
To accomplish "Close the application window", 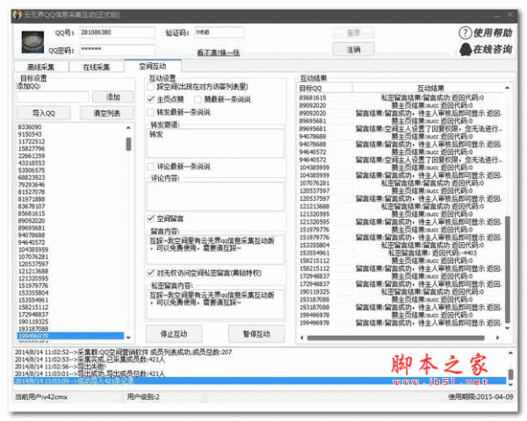I will tap(509, 15).
